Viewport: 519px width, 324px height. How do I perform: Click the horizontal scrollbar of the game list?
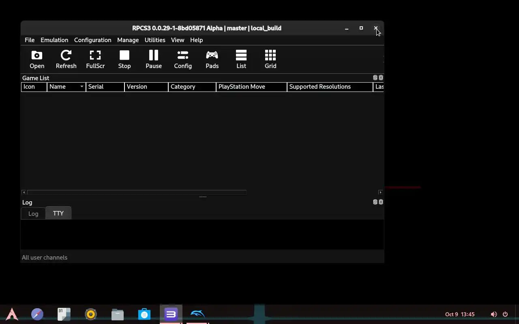(x=137, y=192)
